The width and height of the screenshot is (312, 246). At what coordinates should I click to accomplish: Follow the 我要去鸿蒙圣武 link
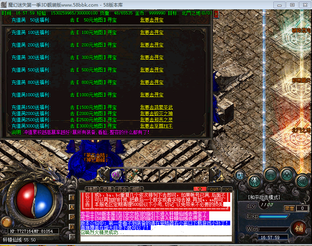click(x=157, y=107)
